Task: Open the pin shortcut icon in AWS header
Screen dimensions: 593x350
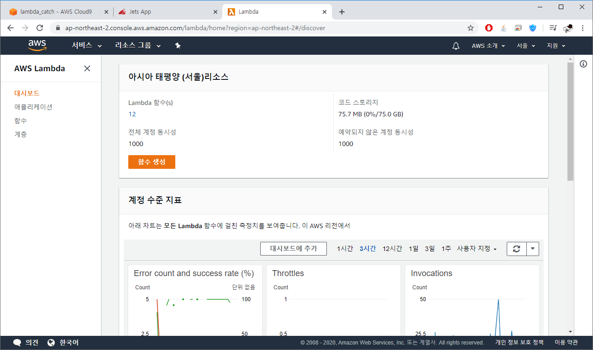Action: tap(178, 46)
